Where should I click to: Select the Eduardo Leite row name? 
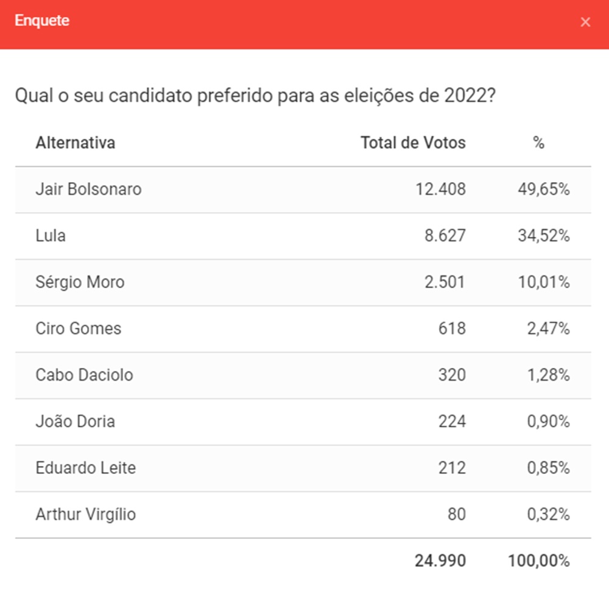[x=85, y=468]
